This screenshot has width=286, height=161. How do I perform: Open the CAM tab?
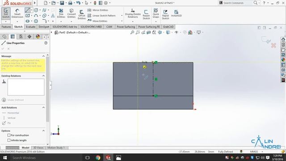109,27
